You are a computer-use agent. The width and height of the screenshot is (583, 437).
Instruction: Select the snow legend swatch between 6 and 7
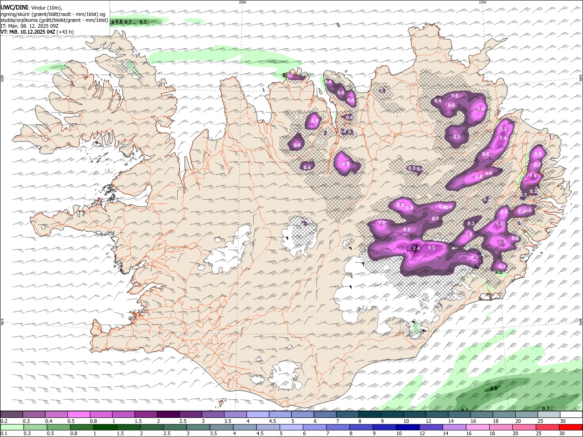tap(324, 414)
